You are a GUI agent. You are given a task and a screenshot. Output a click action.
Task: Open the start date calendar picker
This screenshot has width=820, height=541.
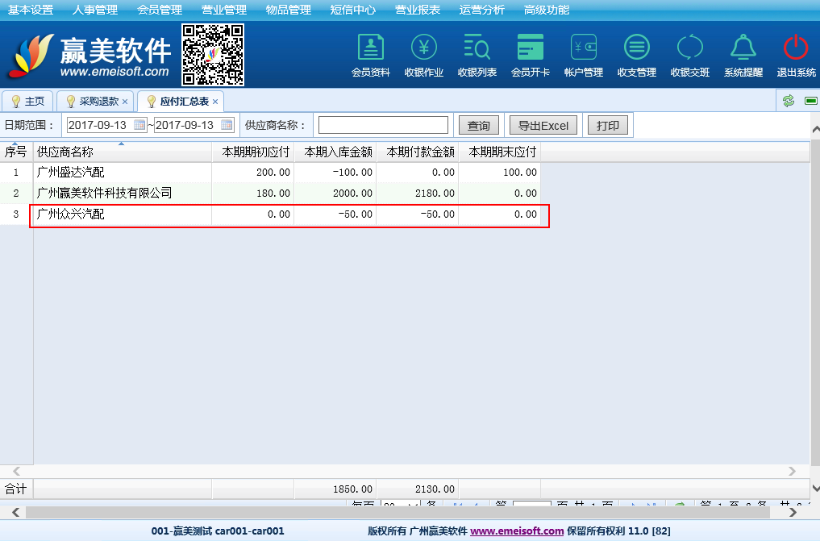point(139,125)
